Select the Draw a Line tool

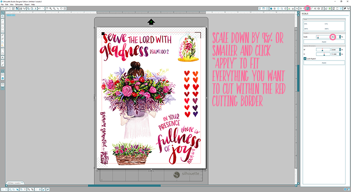(3, 20)
